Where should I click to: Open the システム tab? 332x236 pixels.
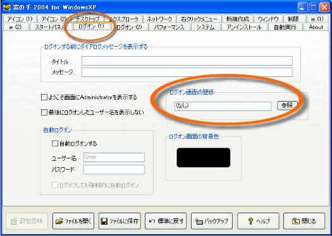(x=206, y=27)
